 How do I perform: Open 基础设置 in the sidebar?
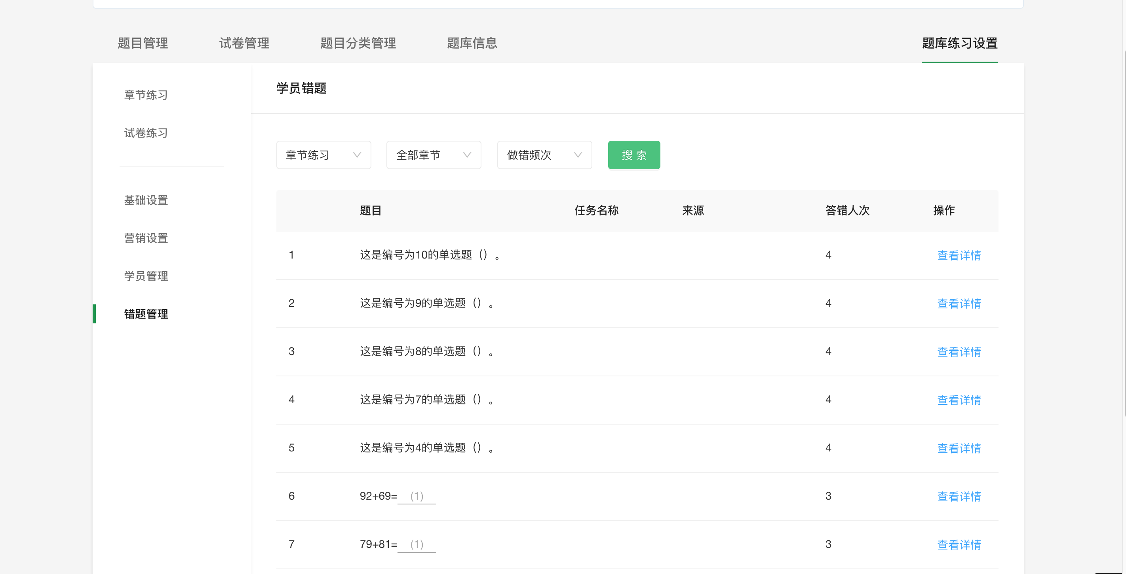[146, 200]
